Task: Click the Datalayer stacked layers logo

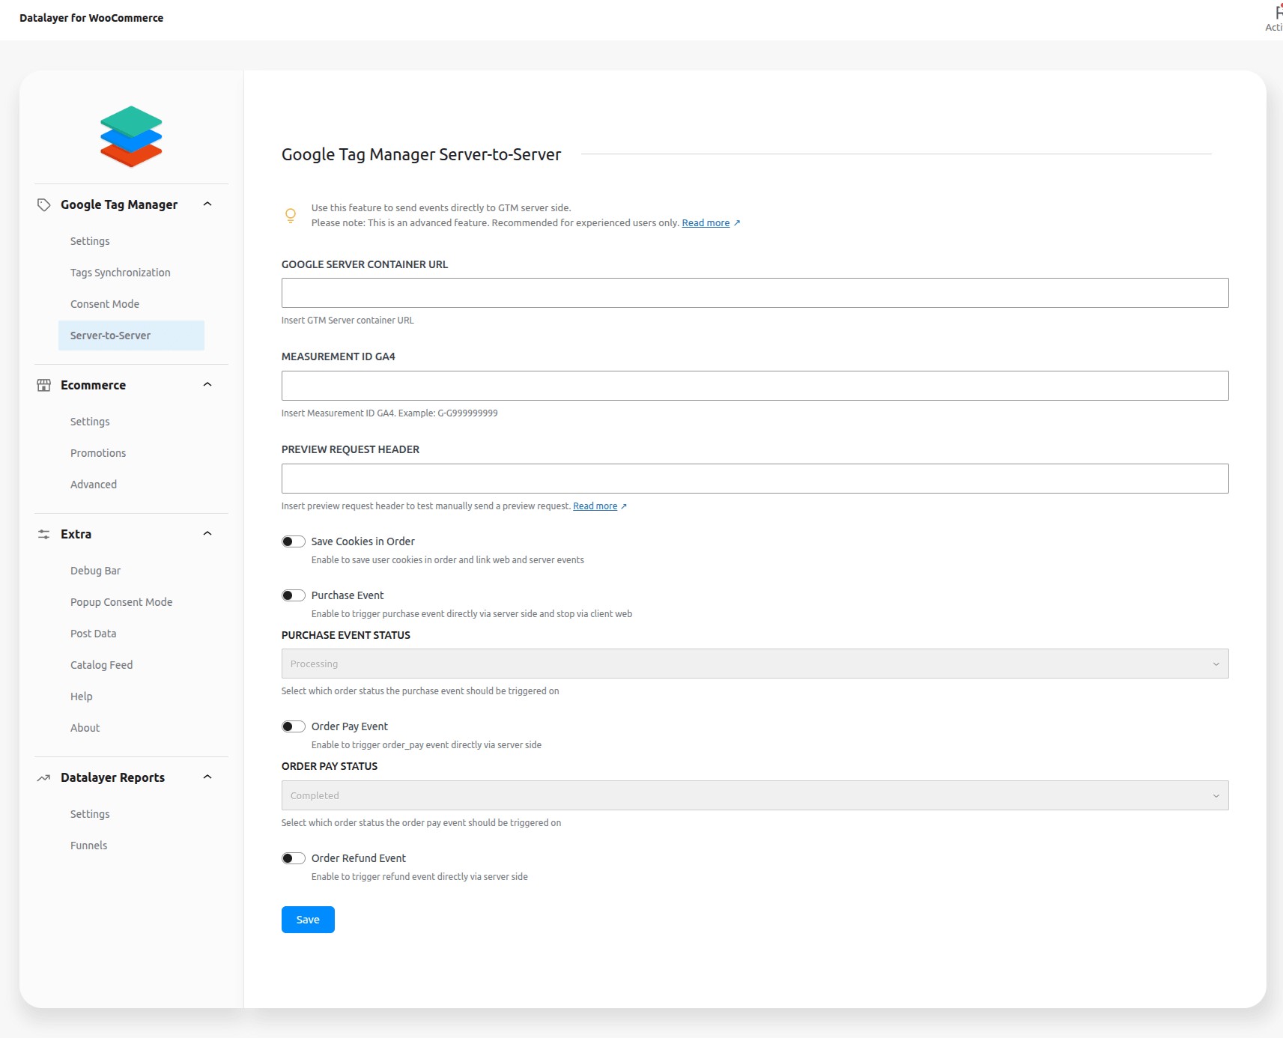Action: [x=131, y=136]
